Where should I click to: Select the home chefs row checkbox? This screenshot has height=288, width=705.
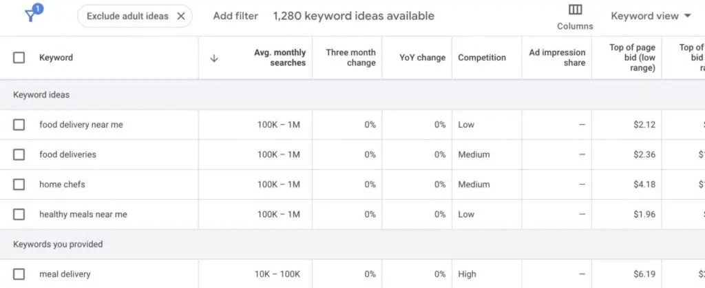coord(19,185)
